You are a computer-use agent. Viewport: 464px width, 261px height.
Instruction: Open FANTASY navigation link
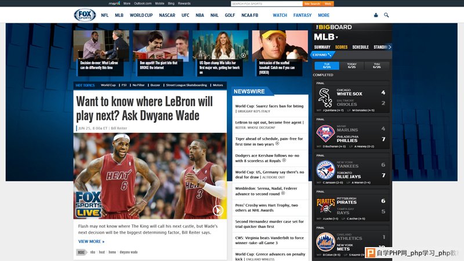coord(302,15)
